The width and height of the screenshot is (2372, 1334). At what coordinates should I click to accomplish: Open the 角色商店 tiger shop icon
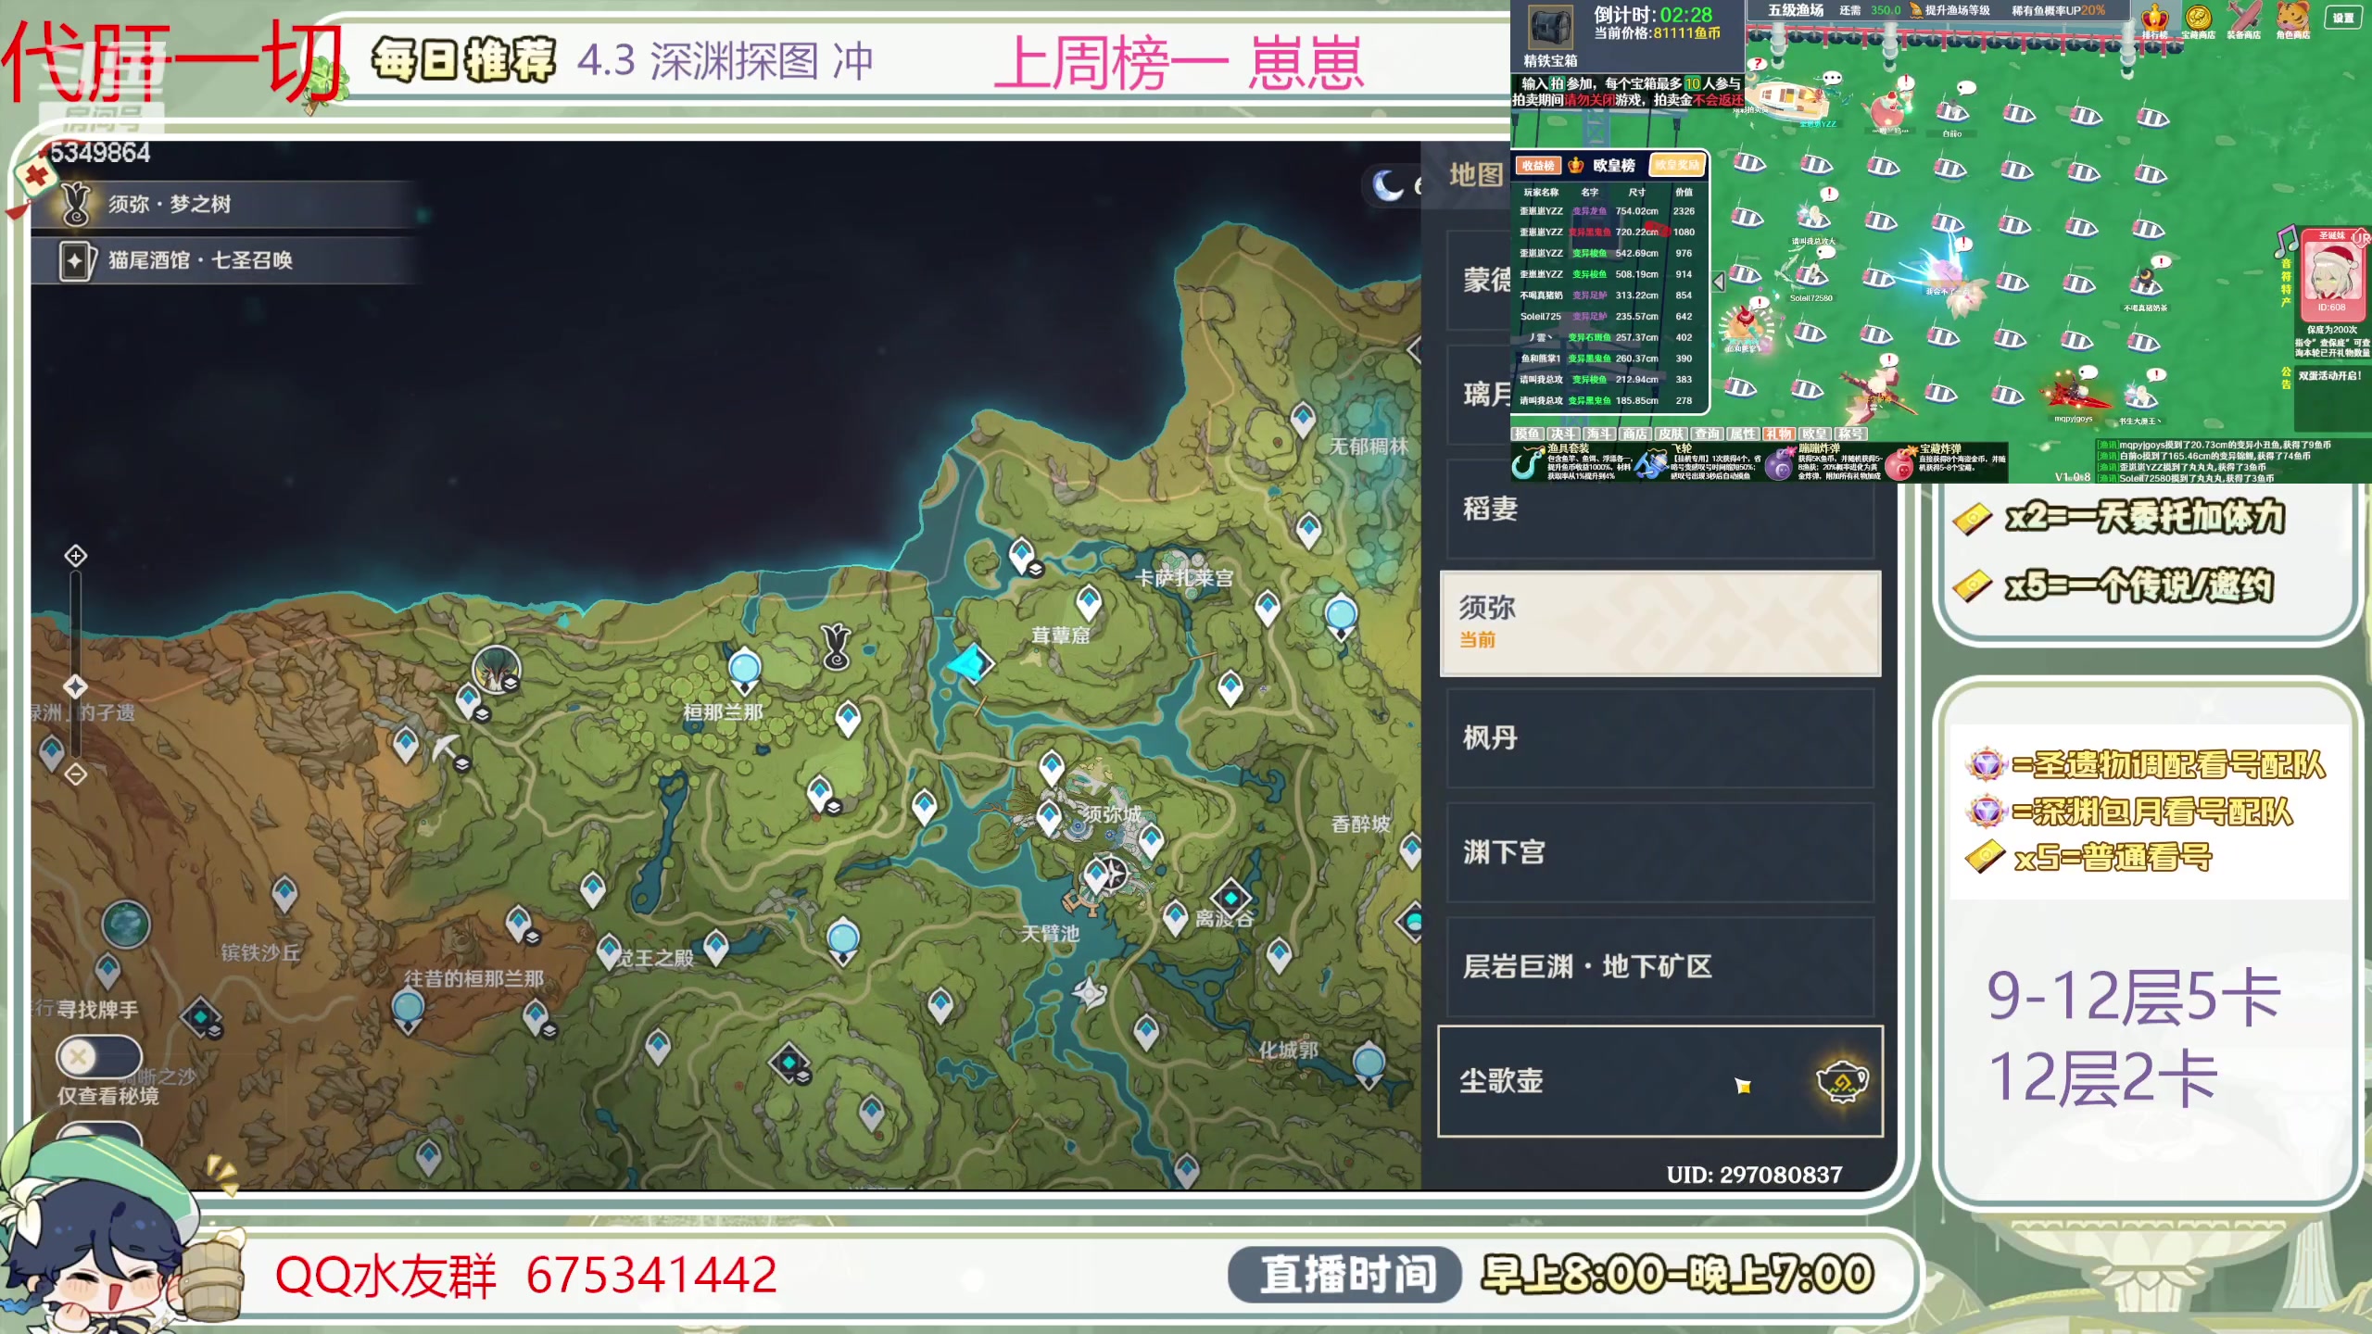click(2294, 19)
